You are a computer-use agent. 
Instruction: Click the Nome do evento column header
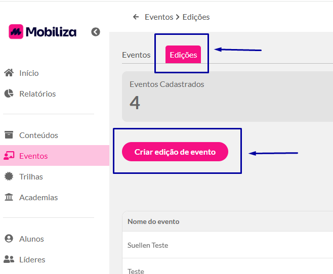click(x=153, y=221)
